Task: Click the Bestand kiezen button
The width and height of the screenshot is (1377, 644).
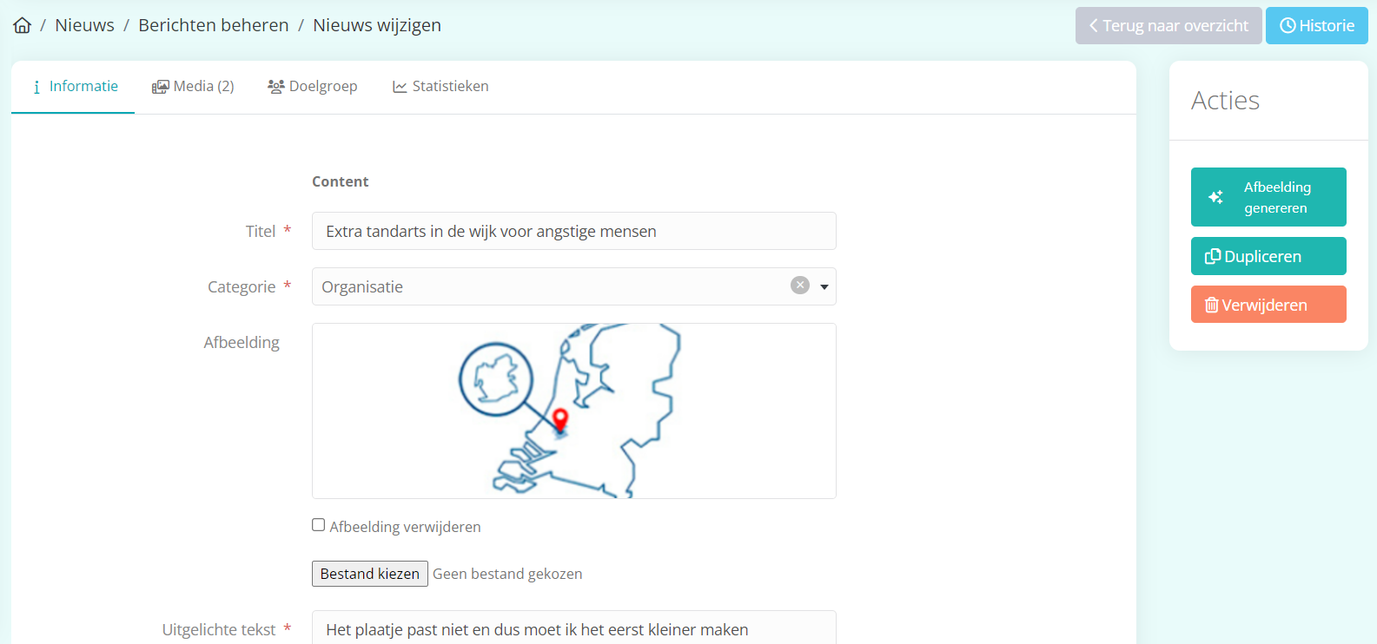Action: pyautogui.click(x=370, y=574)
